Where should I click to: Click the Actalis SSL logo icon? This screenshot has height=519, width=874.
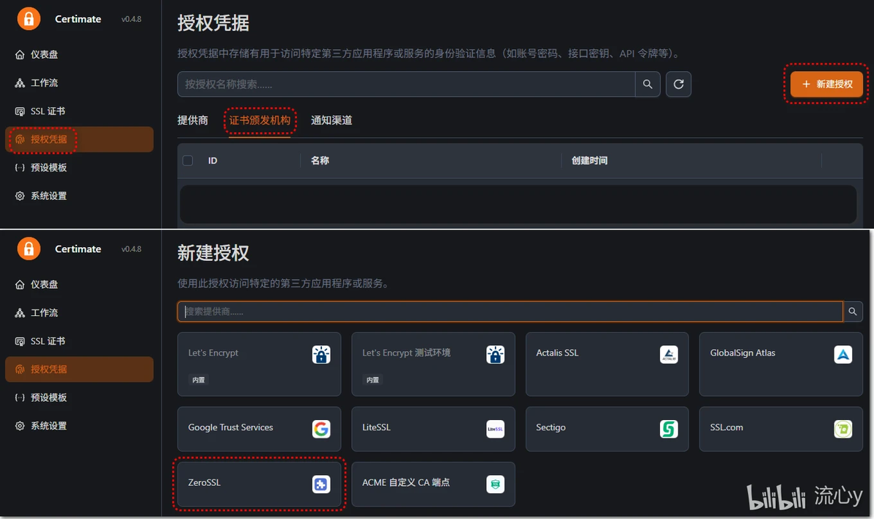[x=669, y=355]
